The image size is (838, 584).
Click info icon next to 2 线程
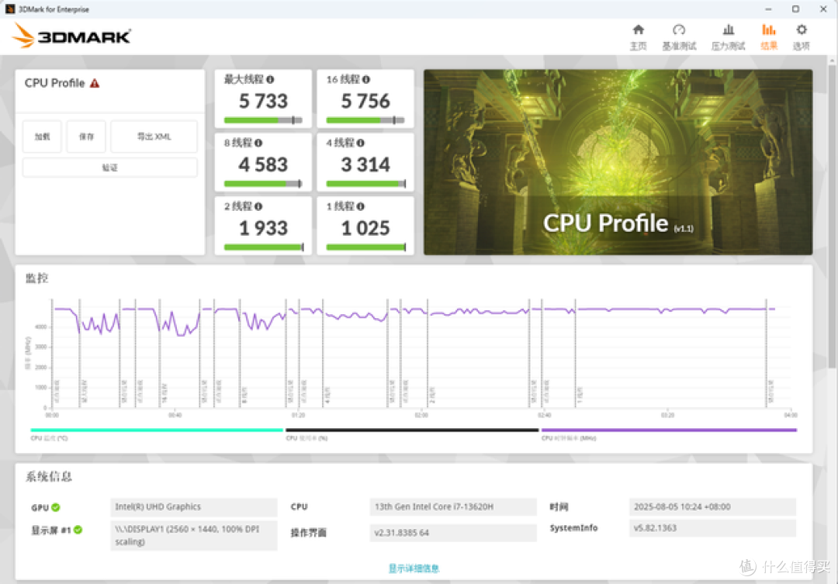pyautogui.click(x=258, y=207)
